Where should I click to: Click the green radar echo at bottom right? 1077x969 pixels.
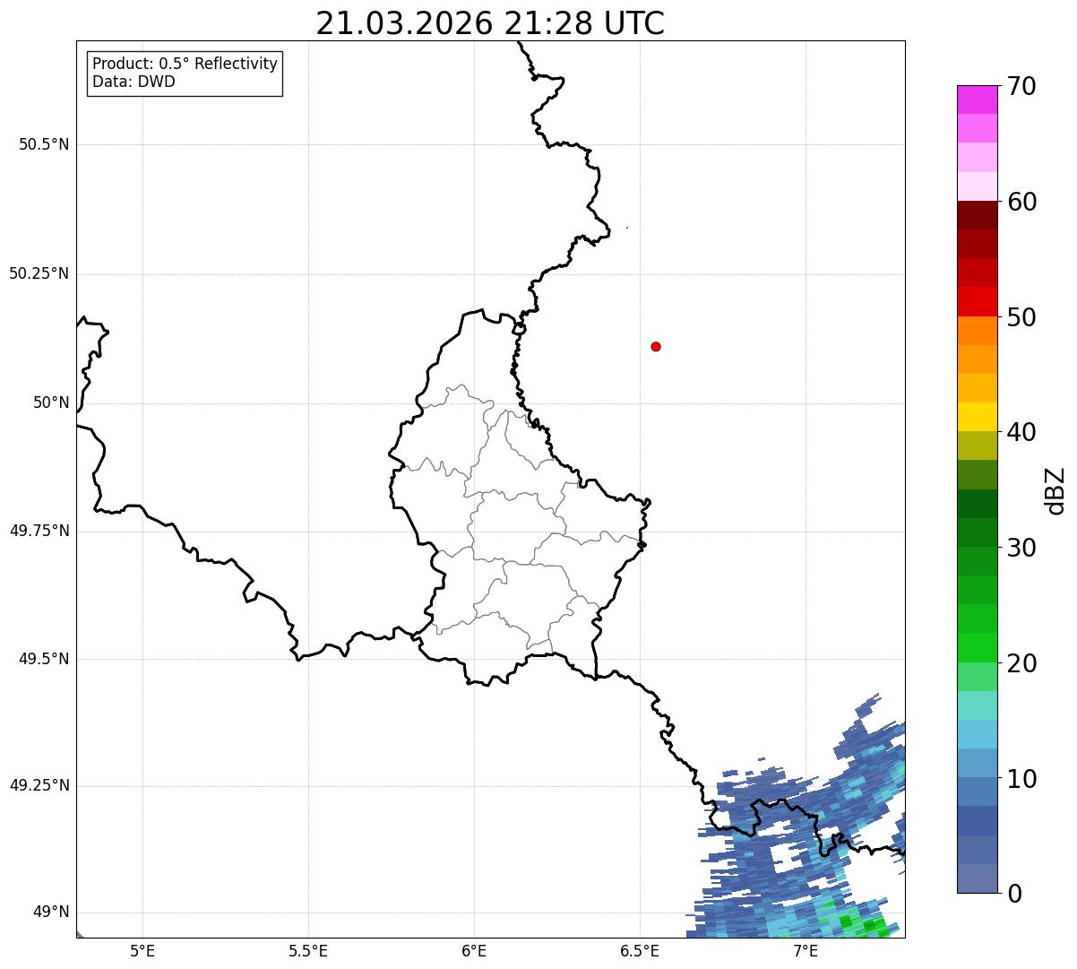point(862,925)
